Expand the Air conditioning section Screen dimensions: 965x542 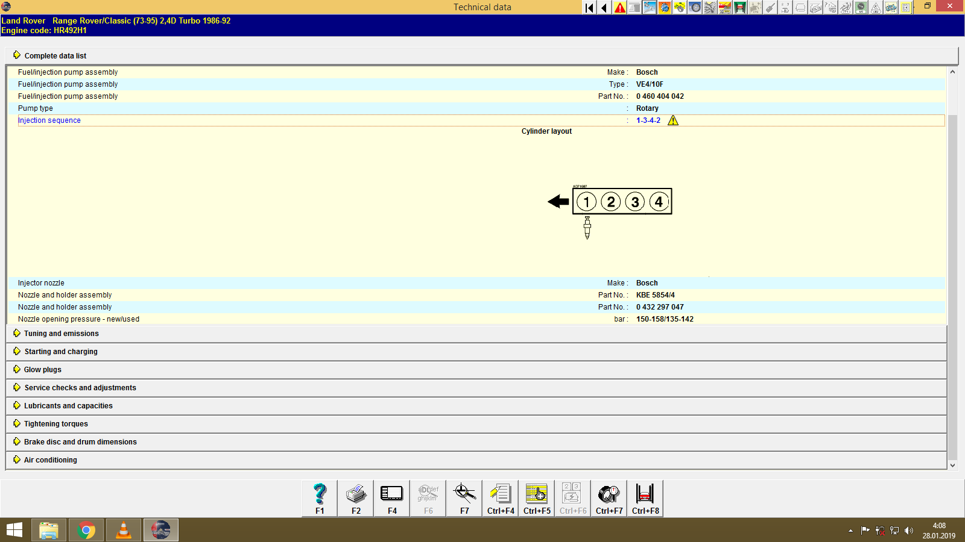(x=50, y=459)
